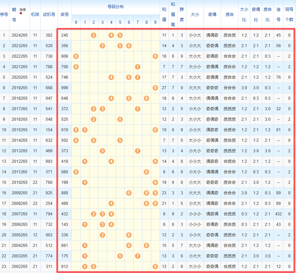Click 试机号 value 003 in row 20

click(49, 235)
